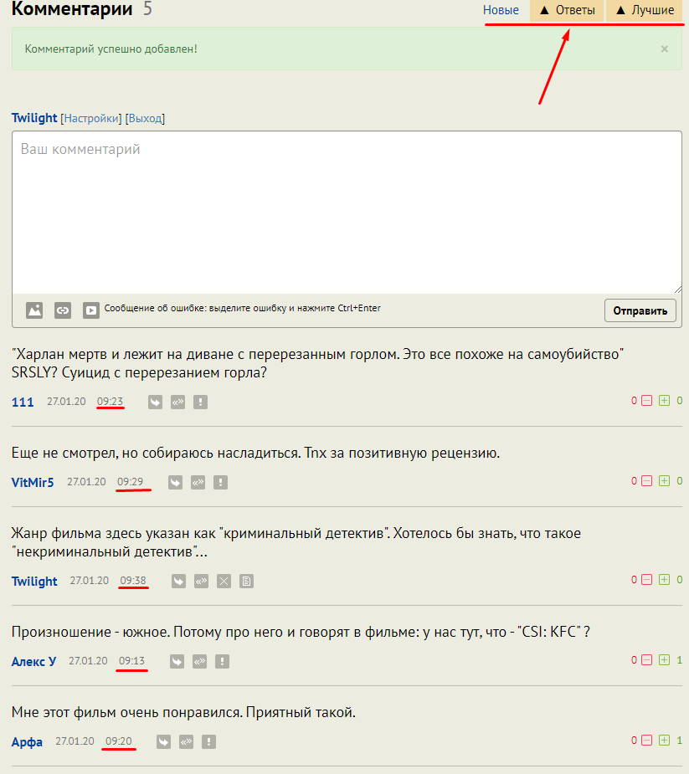
Task: Switch to Новые comments sorting
Action: [501, 11]
